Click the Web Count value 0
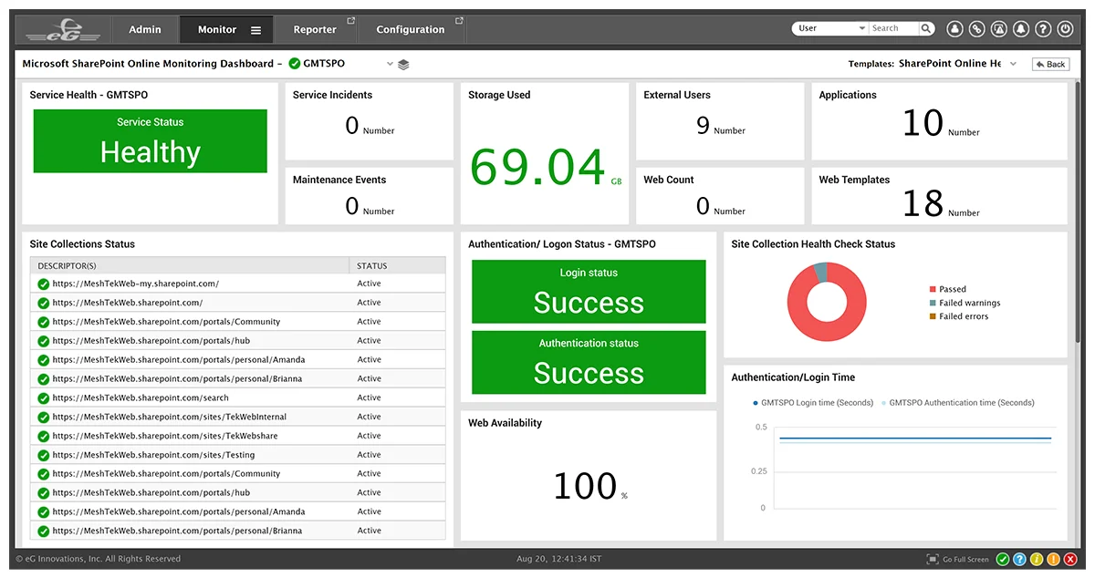Image resolution: width=1095 pixels, height=578 pixels. coord(703,206)
